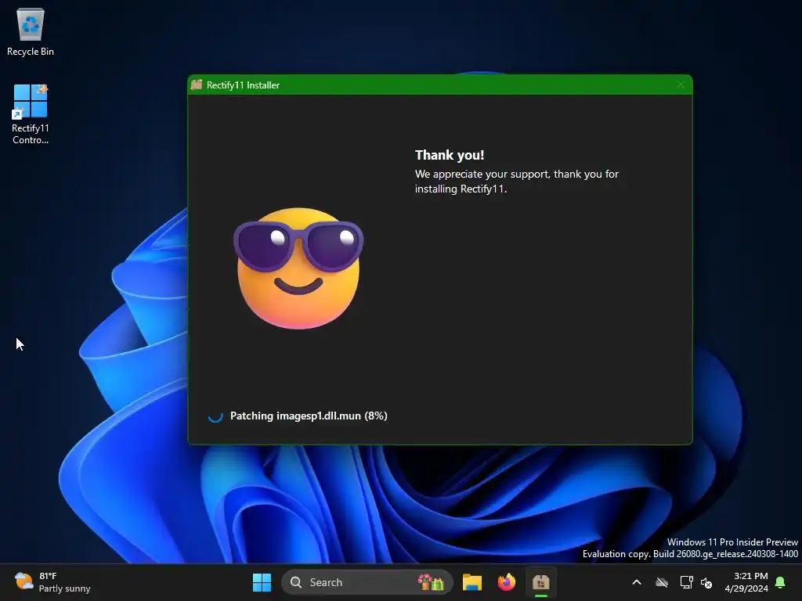The image size is (802, 601).
Task: Click the taskbar Search box
Action: point(367,582)
